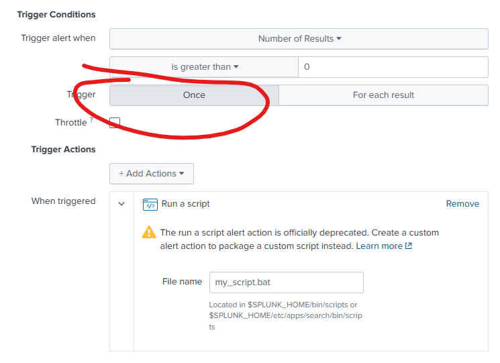Click the Trigger Actions section heading
Viewport: 500px width, 363px height.
click(63, 150)
